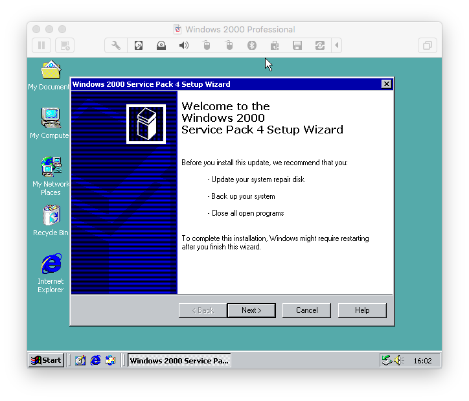Screen dimensions: 469x401
Task: Open the snapshot manager button
Action: pos(65,45)
